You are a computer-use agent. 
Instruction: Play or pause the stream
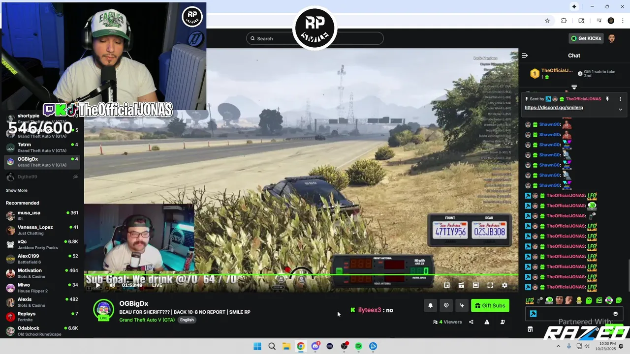(97, 285)
